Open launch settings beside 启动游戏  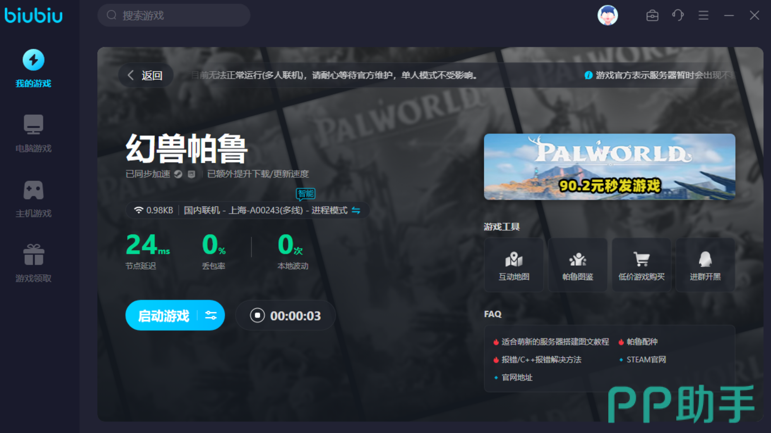pos(211,316)
